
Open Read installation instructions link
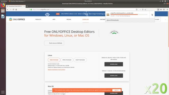tap(57, 70)
